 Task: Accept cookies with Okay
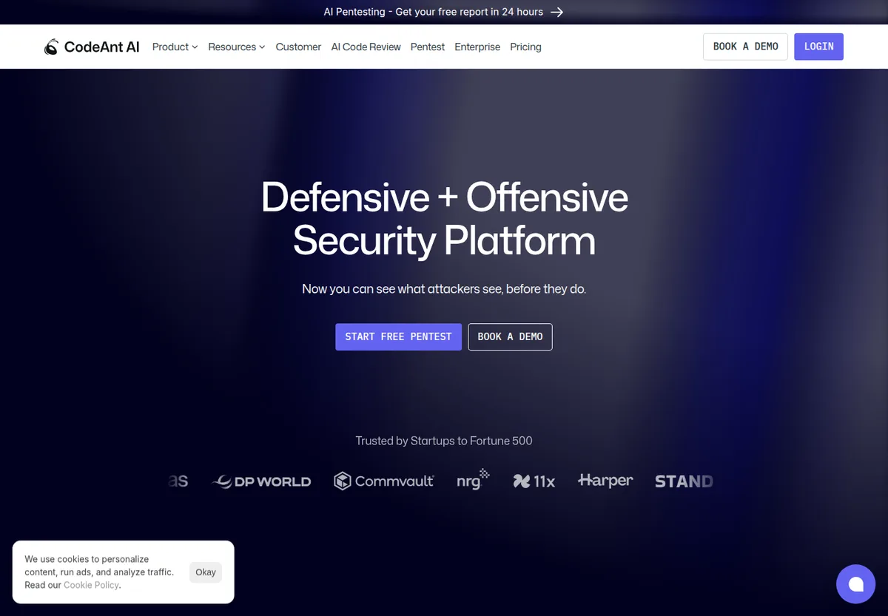click(x=206, y=572)
